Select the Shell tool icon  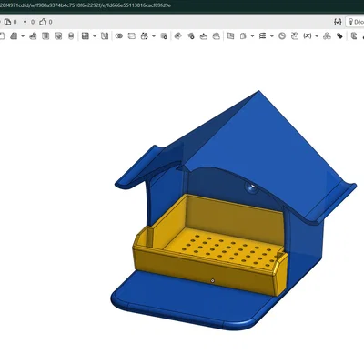pyautogui.click(x=58, y=36)
